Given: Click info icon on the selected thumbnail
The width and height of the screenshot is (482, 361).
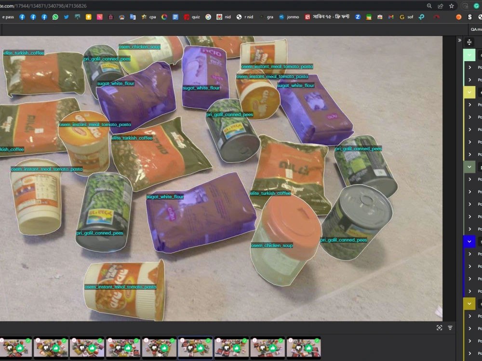Looking at the screenshot, I should [x=182, y=340].
